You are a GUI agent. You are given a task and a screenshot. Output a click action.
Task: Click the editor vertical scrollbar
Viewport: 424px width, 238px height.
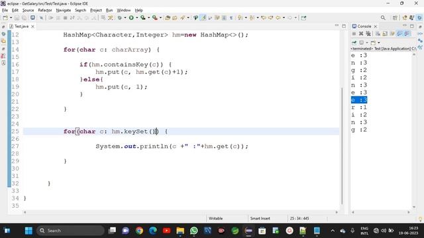[x=342, y=145]
